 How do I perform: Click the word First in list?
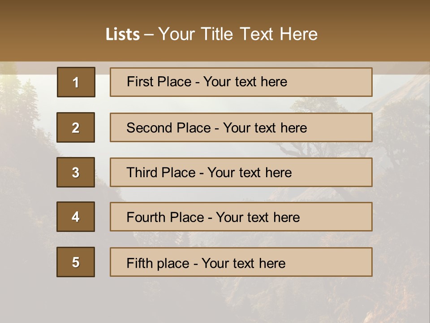pos(139,82)
